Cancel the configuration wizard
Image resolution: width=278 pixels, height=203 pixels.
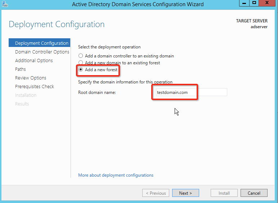pos(254,193)
